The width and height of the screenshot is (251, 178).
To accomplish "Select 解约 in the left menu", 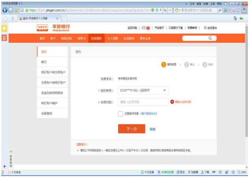I will pos(52,62).
